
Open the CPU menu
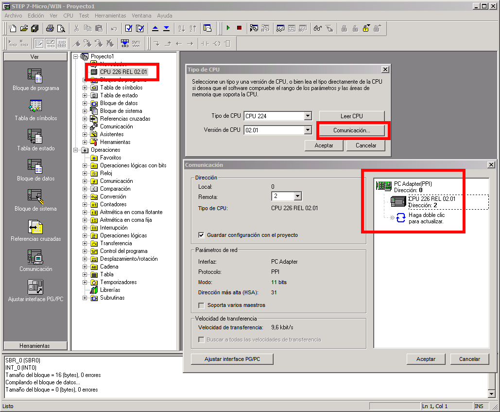pyautogui.click(x=68, y=16)
